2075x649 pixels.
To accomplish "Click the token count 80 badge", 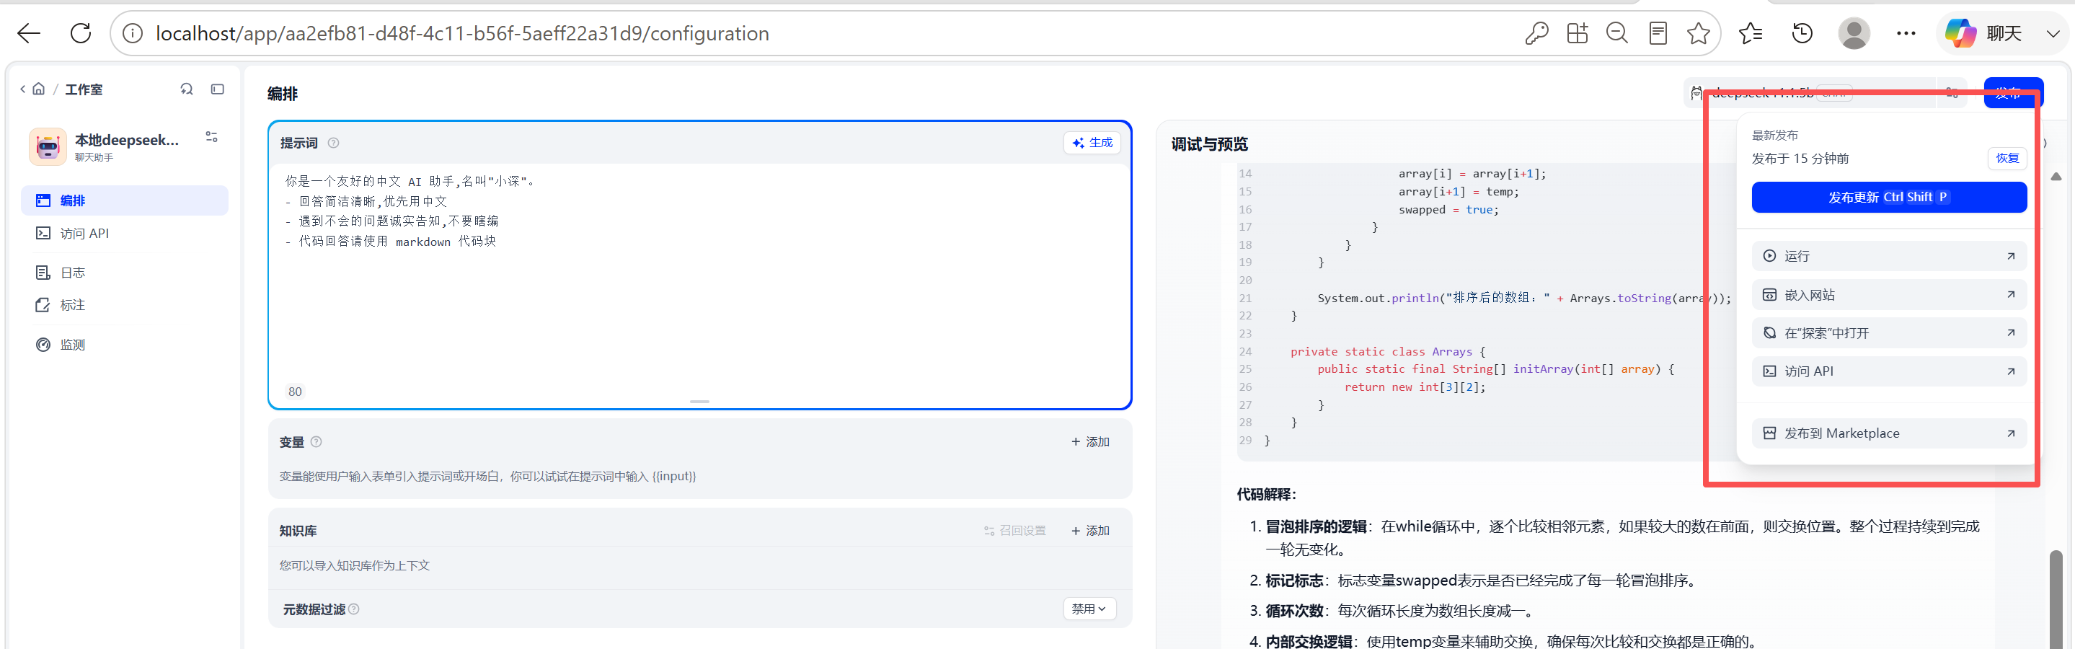I will [295, 392].
